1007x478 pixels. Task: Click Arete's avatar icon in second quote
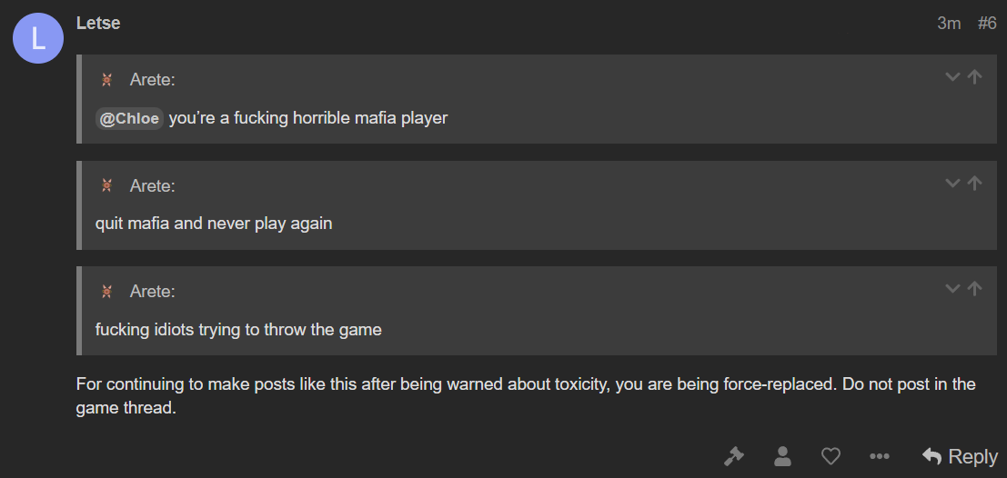coord(107,185)
